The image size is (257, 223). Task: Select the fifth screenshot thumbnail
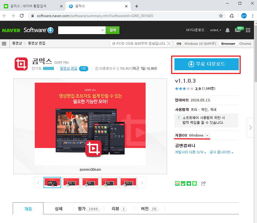pos(128,182)
